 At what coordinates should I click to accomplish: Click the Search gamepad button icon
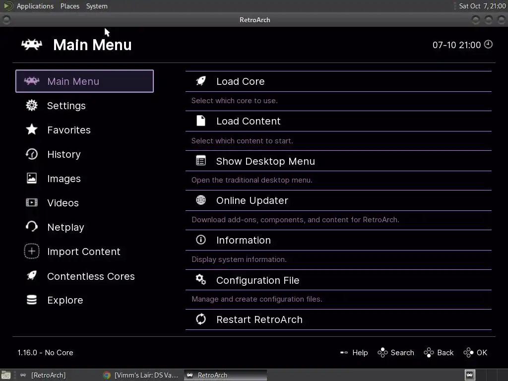pyautogui.click(x=382, y=353)
